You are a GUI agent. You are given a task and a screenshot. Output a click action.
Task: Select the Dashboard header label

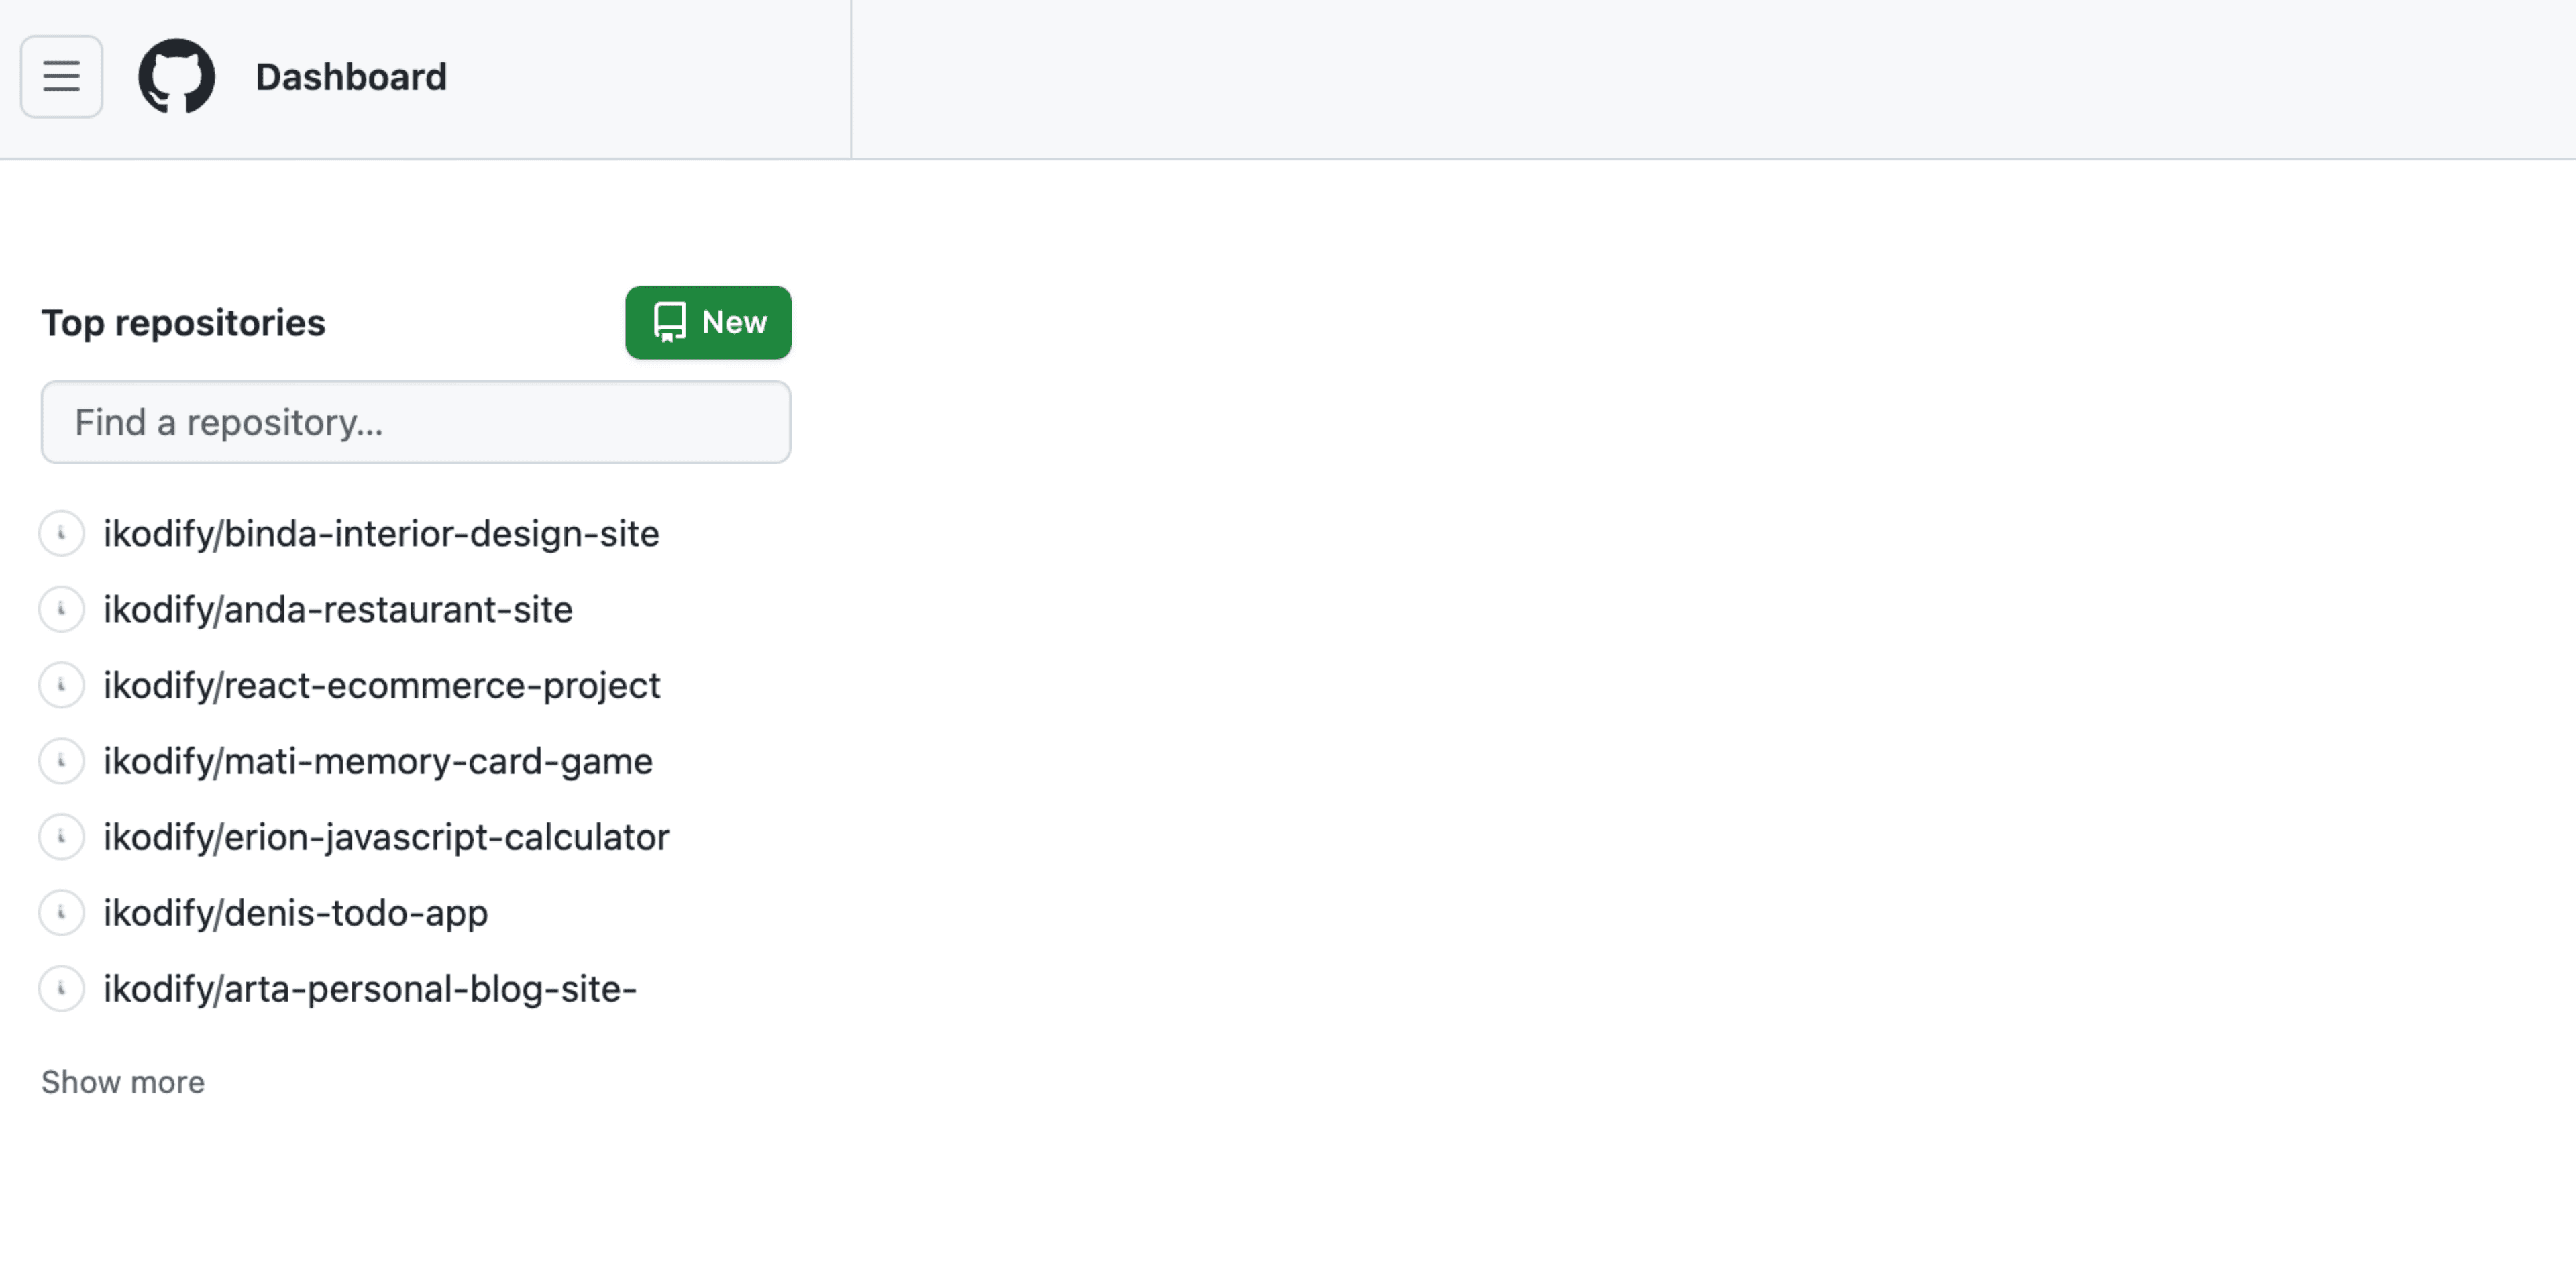tap(351, 77)
